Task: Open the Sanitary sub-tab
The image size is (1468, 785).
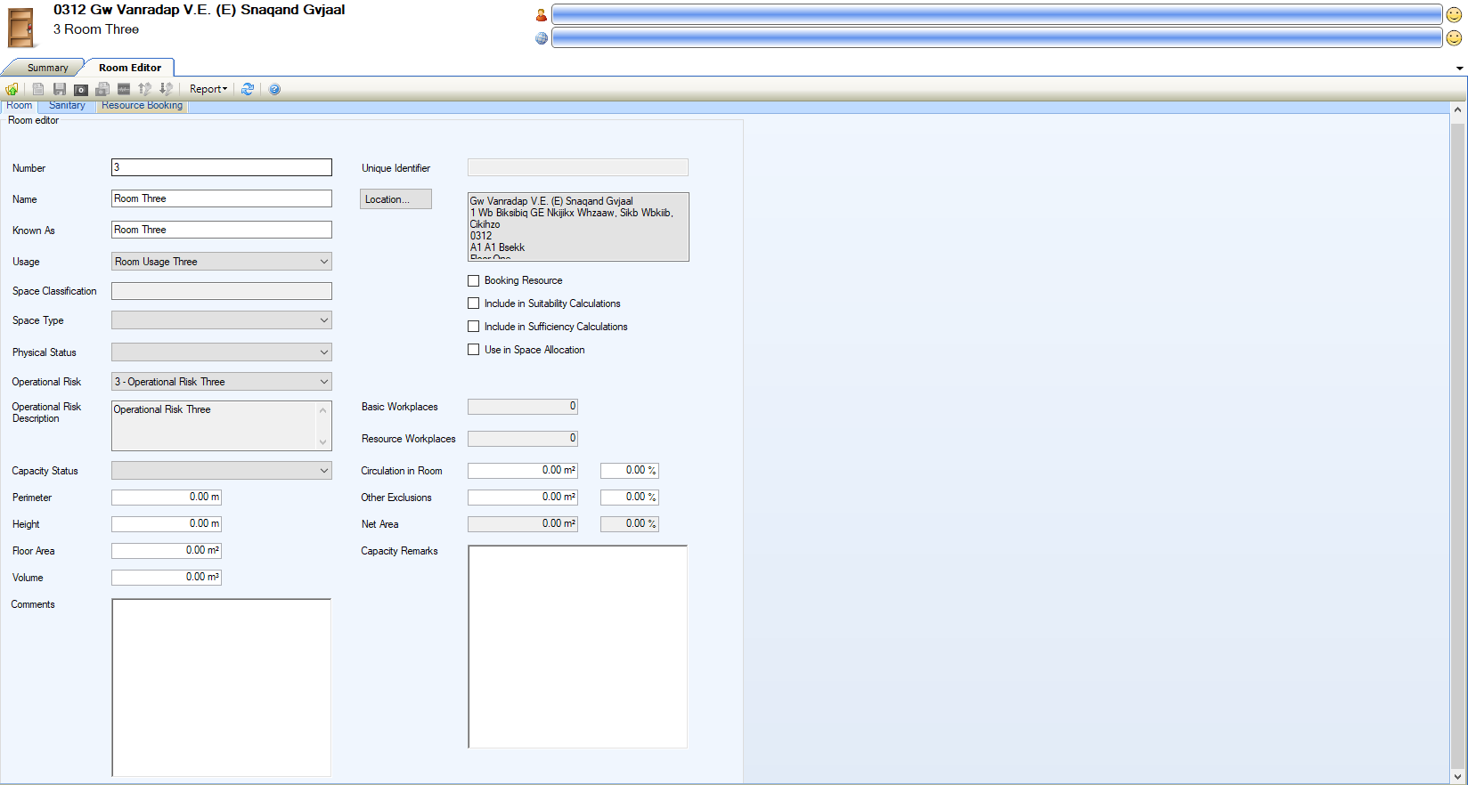Action: [x=67, y=106]
